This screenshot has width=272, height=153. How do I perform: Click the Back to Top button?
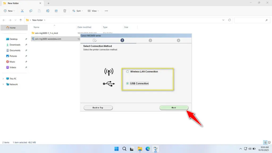[x=98, y=108]
